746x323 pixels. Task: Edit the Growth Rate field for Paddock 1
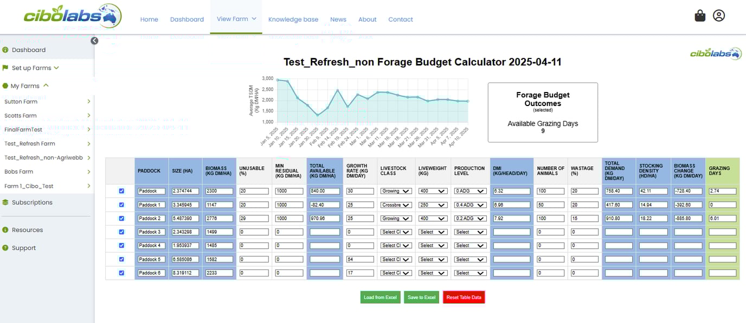click(360, 205)
